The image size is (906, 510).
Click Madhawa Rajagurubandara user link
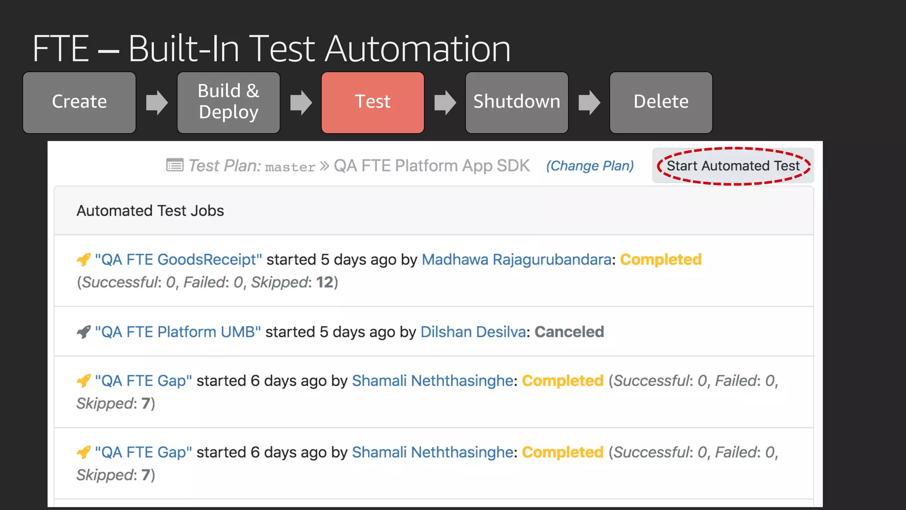(517, 259)
